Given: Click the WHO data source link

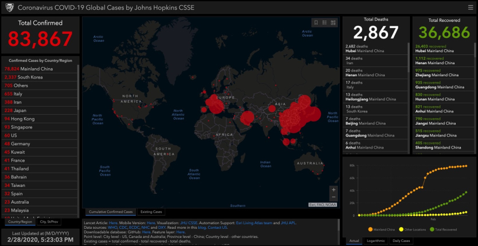Looking at the screenshot, I should pyautogui.click(x=113, y=228).
